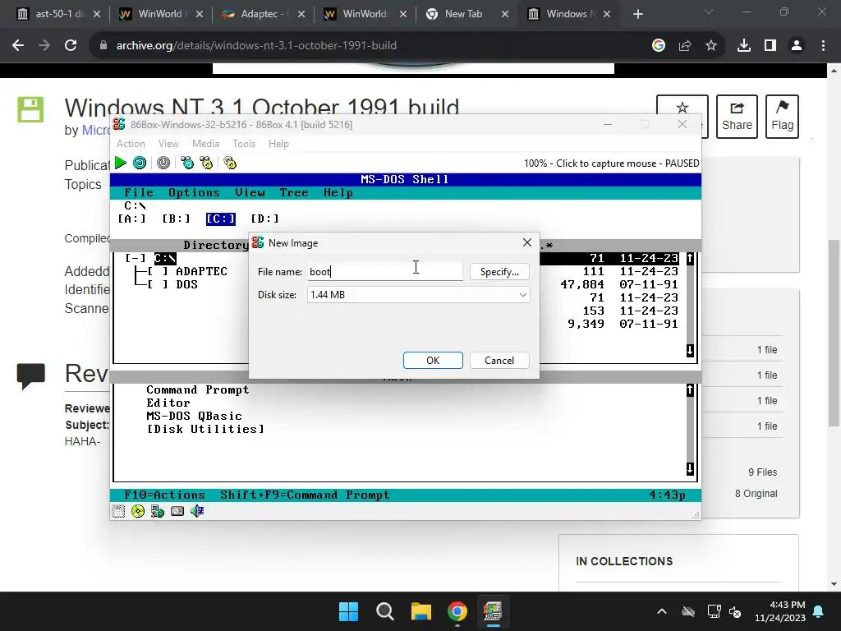Screen dimensions: 841x631
Task: Switch to the Adaptec browser tab
Action: (x=264, y=14)
